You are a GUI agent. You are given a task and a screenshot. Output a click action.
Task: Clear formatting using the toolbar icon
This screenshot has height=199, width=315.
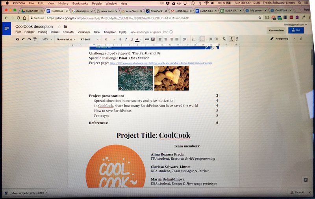point(224,39)
